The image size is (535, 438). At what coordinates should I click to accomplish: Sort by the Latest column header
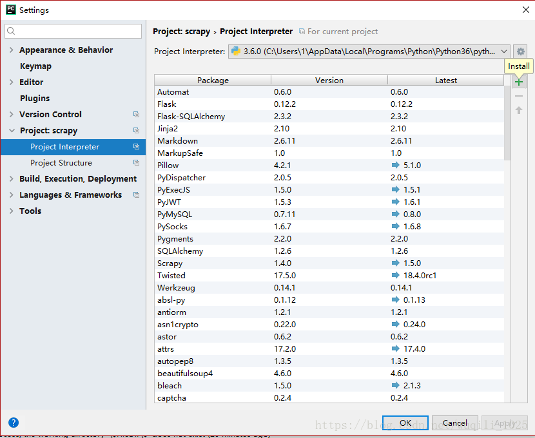(x=445, y=81)
